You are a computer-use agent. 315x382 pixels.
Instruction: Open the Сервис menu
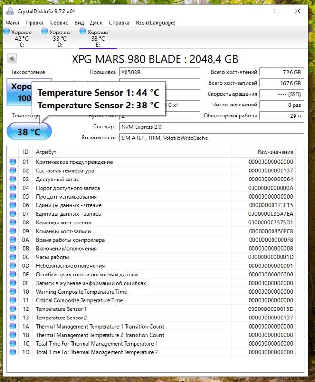click(59, 22)
